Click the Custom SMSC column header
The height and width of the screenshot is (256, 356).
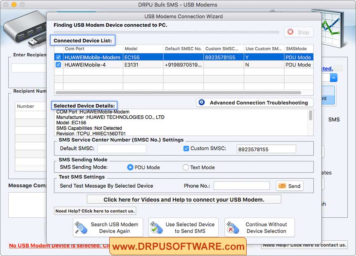click(224, 49)
